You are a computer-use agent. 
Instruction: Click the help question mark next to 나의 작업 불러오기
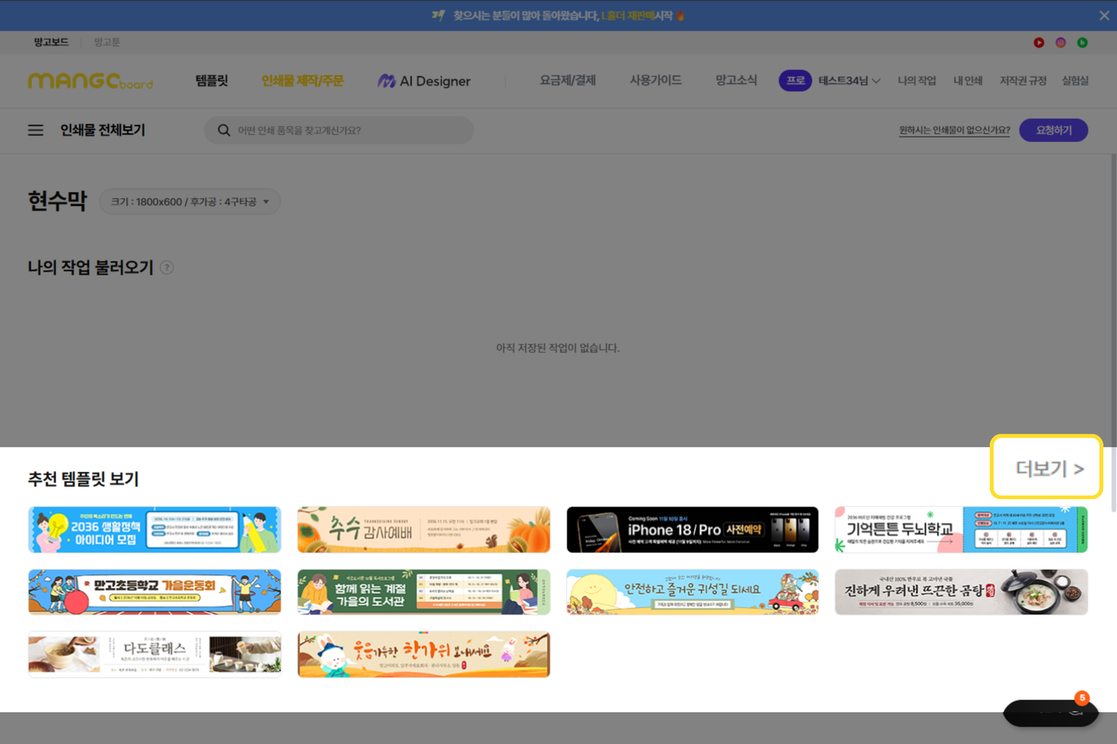[167, 267]
